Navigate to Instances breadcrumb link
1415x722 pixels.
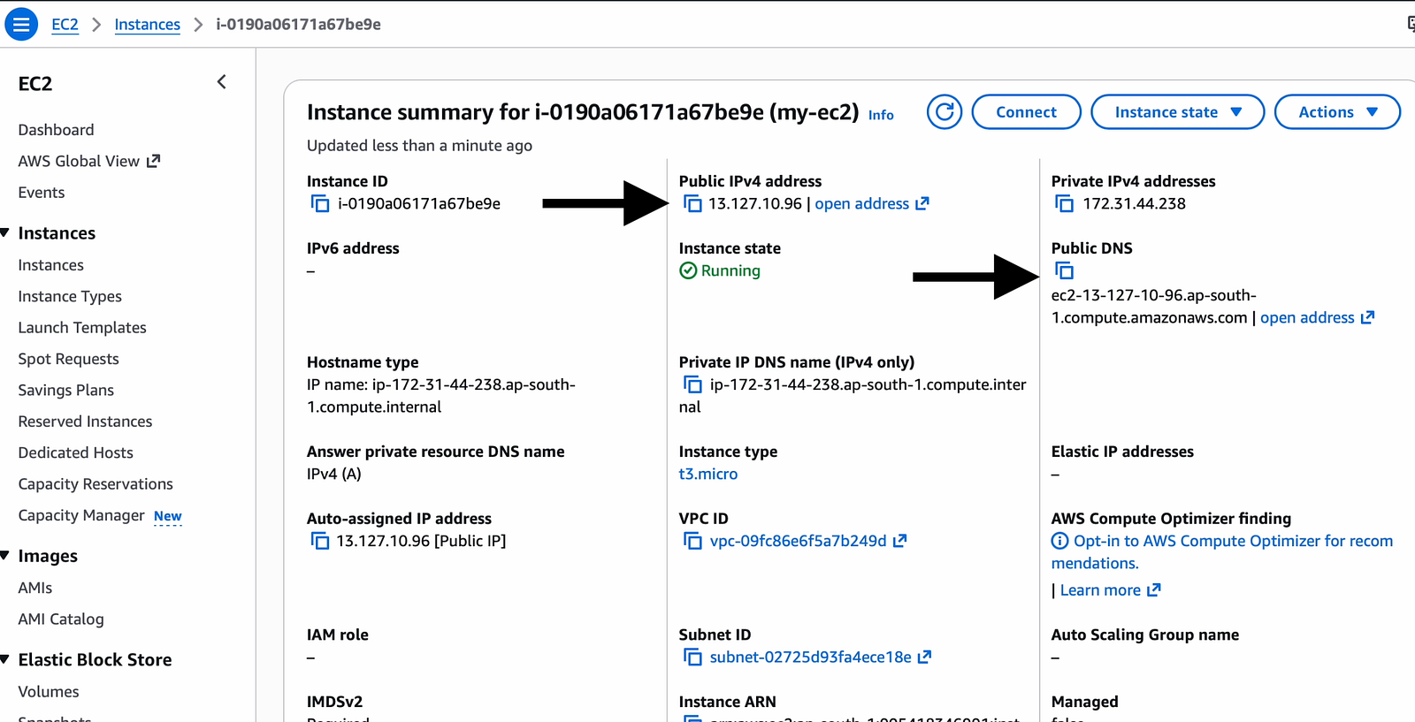click(x=147, y=25)
